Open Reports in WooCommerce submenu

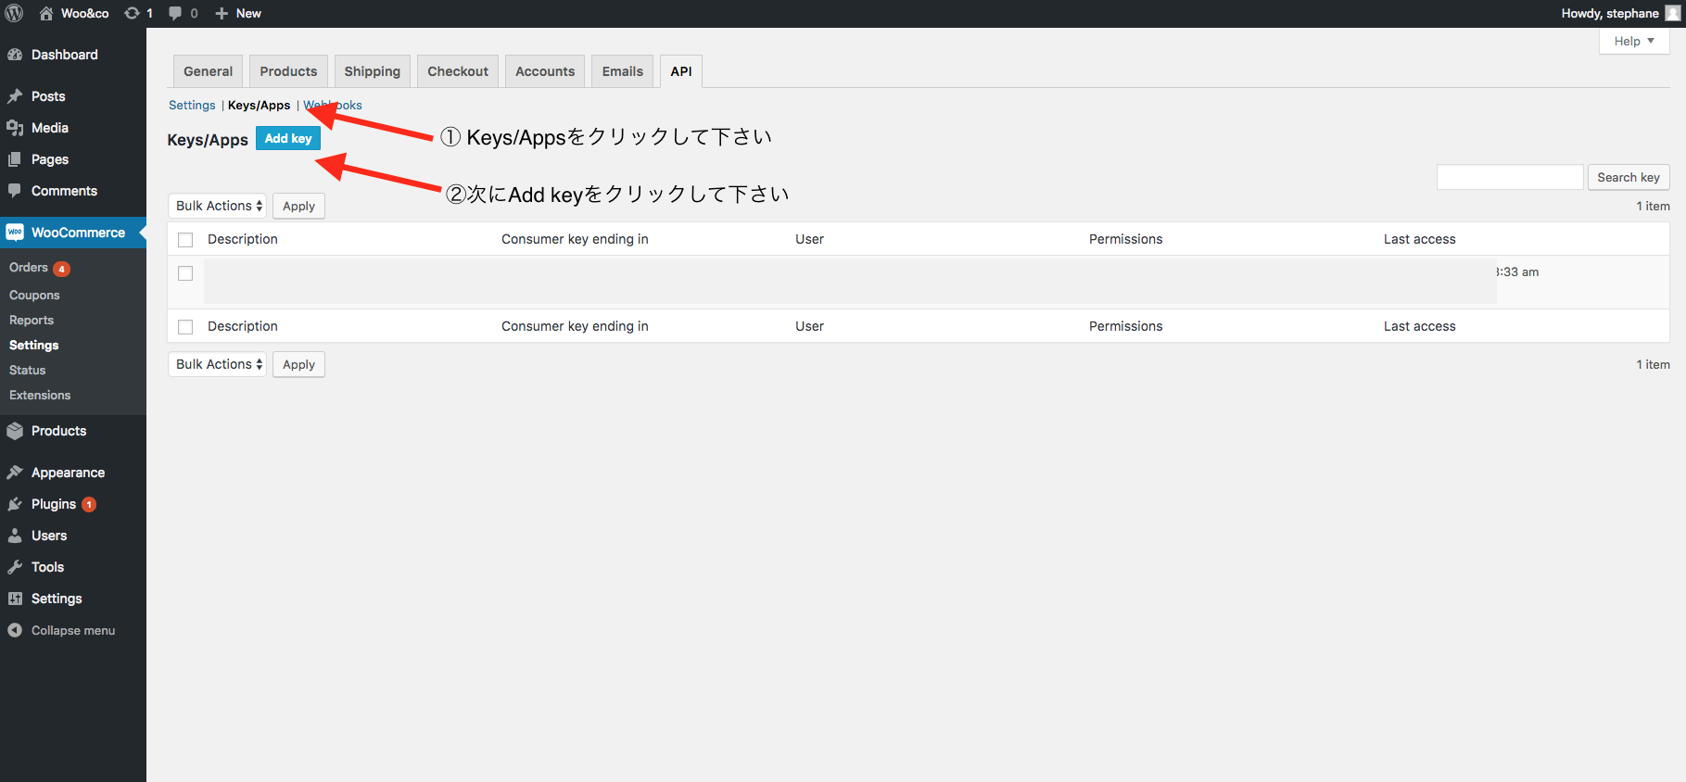point(32,321)
